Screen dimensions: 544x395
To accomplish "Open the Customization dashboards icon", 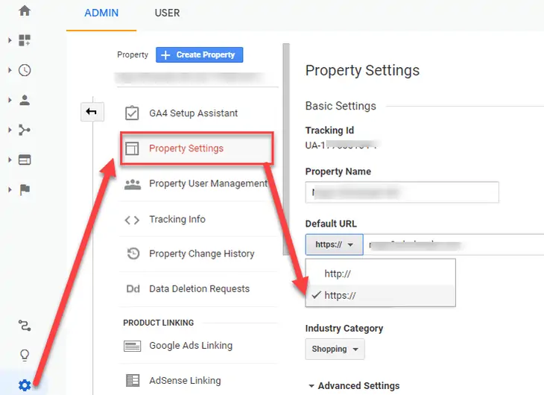I will tap(25, 40).
